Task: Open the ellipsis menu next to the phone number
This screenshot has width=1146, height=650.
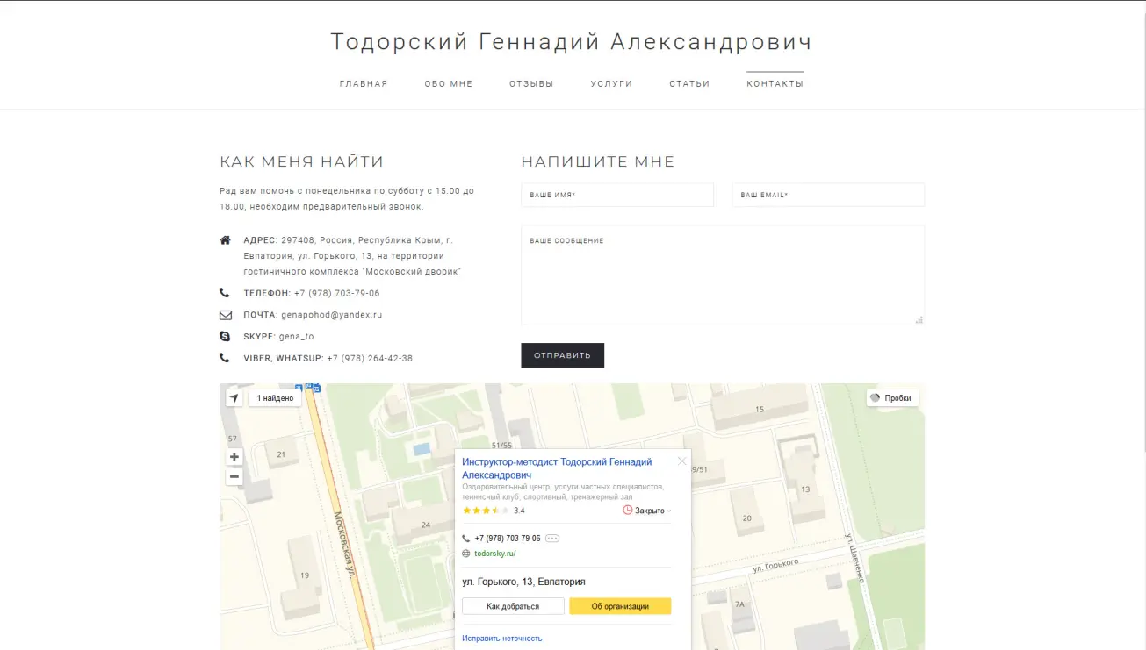Action: coord(552,538)
